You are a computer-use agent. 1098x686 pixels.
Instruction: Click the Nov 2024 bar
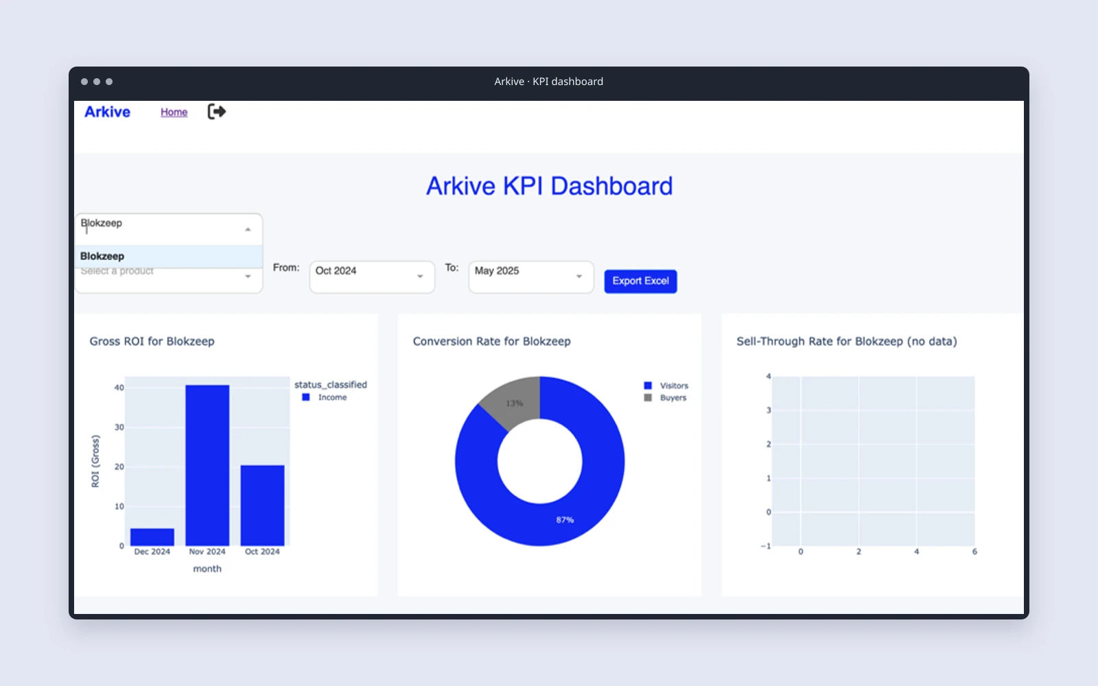(207, 466)
